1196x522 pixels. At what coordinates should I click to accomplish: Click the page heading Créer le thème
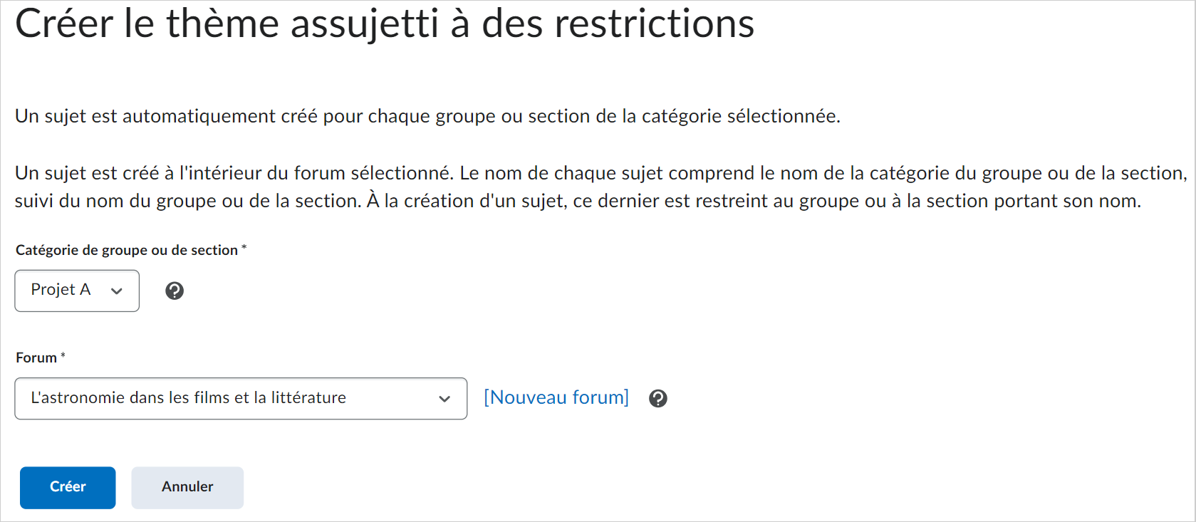click(385, 24)
